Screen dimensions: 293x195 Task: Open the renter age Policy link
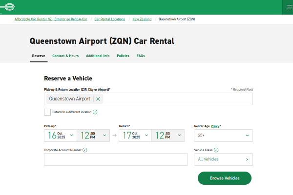(214, 126)
